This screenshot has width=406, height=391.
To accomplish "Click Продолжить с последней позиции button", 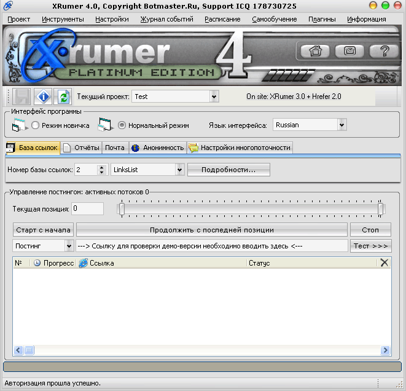I will coord(212,230).
